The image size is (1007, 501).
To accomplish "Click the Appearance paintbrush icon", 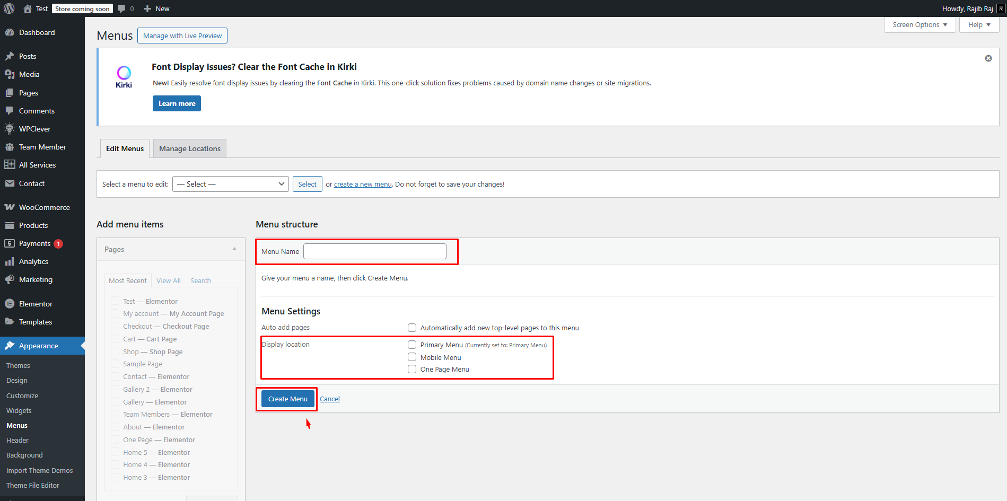I will 10,346.
